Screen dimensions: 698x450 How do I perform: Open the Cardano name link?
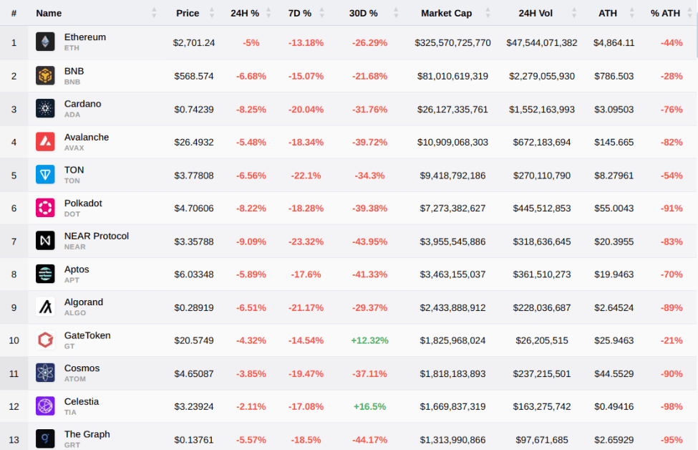pyautogui.click(x=82, y=104)
